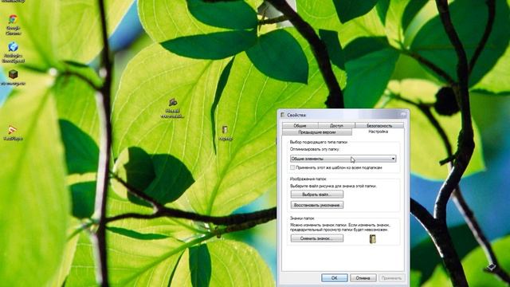Select the small icon at the bottom-right of the desktop
Viewport: 510px width, 287px height.
(491, 267)
